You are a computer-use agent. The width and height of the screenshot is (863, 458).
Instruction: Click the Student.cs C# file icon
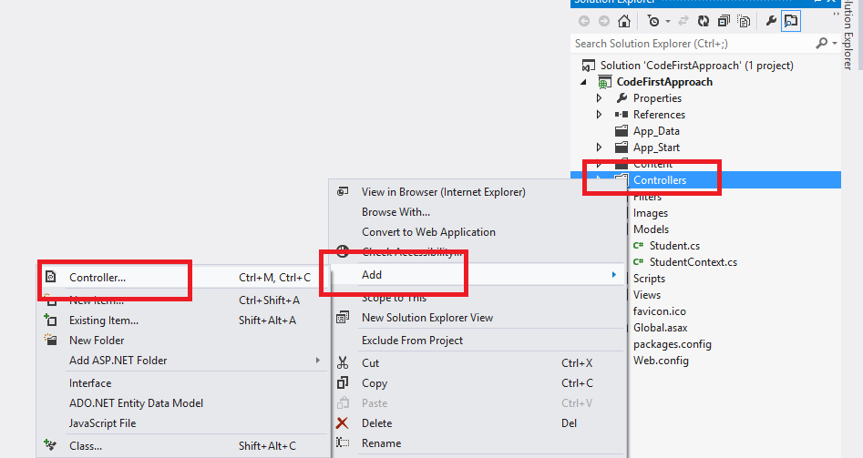[639, 246]
